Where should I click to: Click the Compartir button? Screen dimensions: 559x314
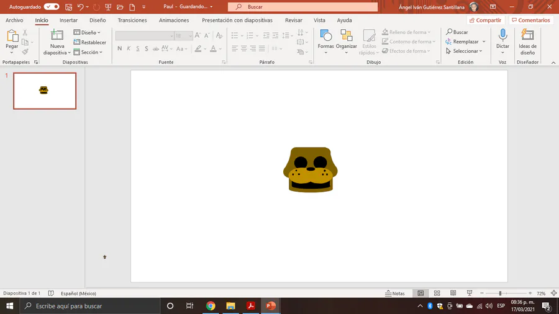click(485, 20)
